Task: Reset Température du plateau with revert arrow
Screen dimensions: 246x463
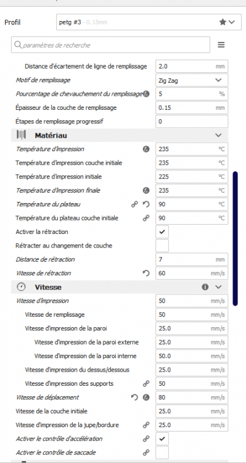Action: point(146,204)
